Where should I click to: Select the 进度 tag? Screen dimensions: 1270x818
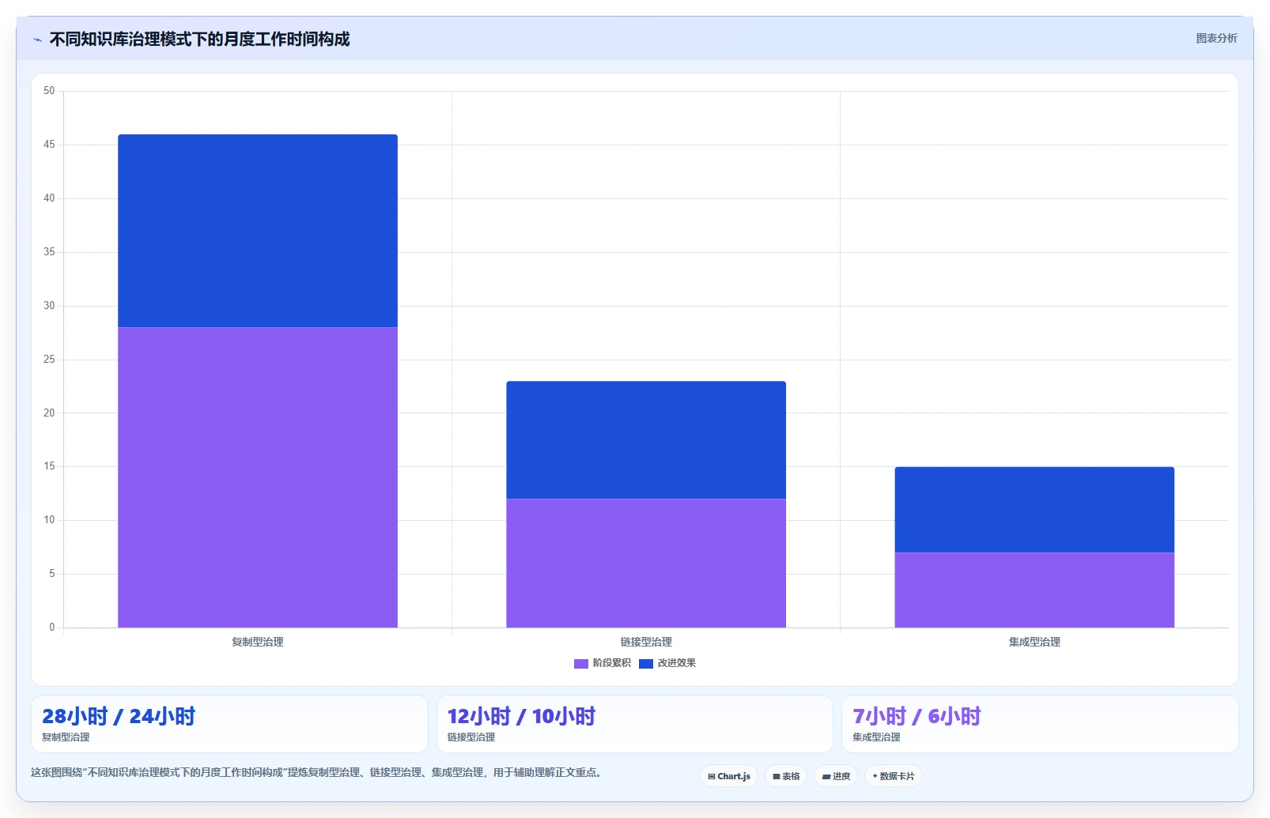click(x=836, y=776)
